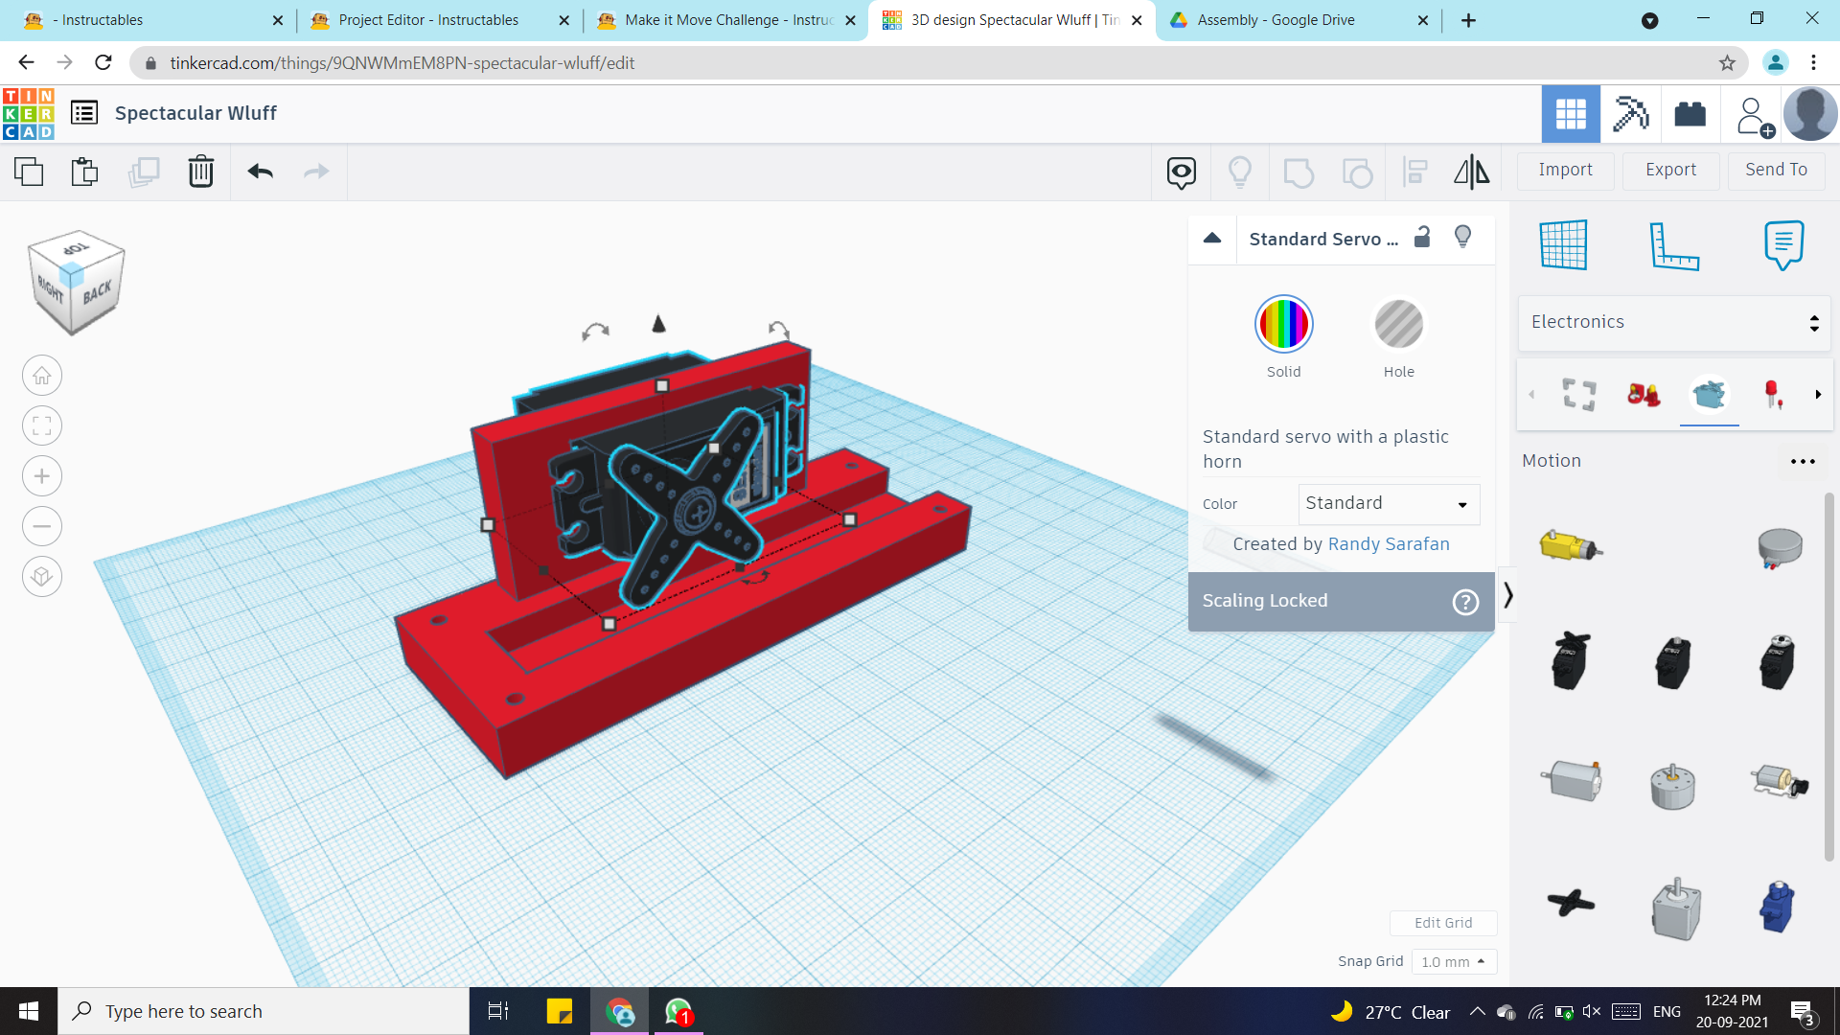
Task: Click the Fit all in view icon
Action: pyautogui.click(x=42, y=426)
